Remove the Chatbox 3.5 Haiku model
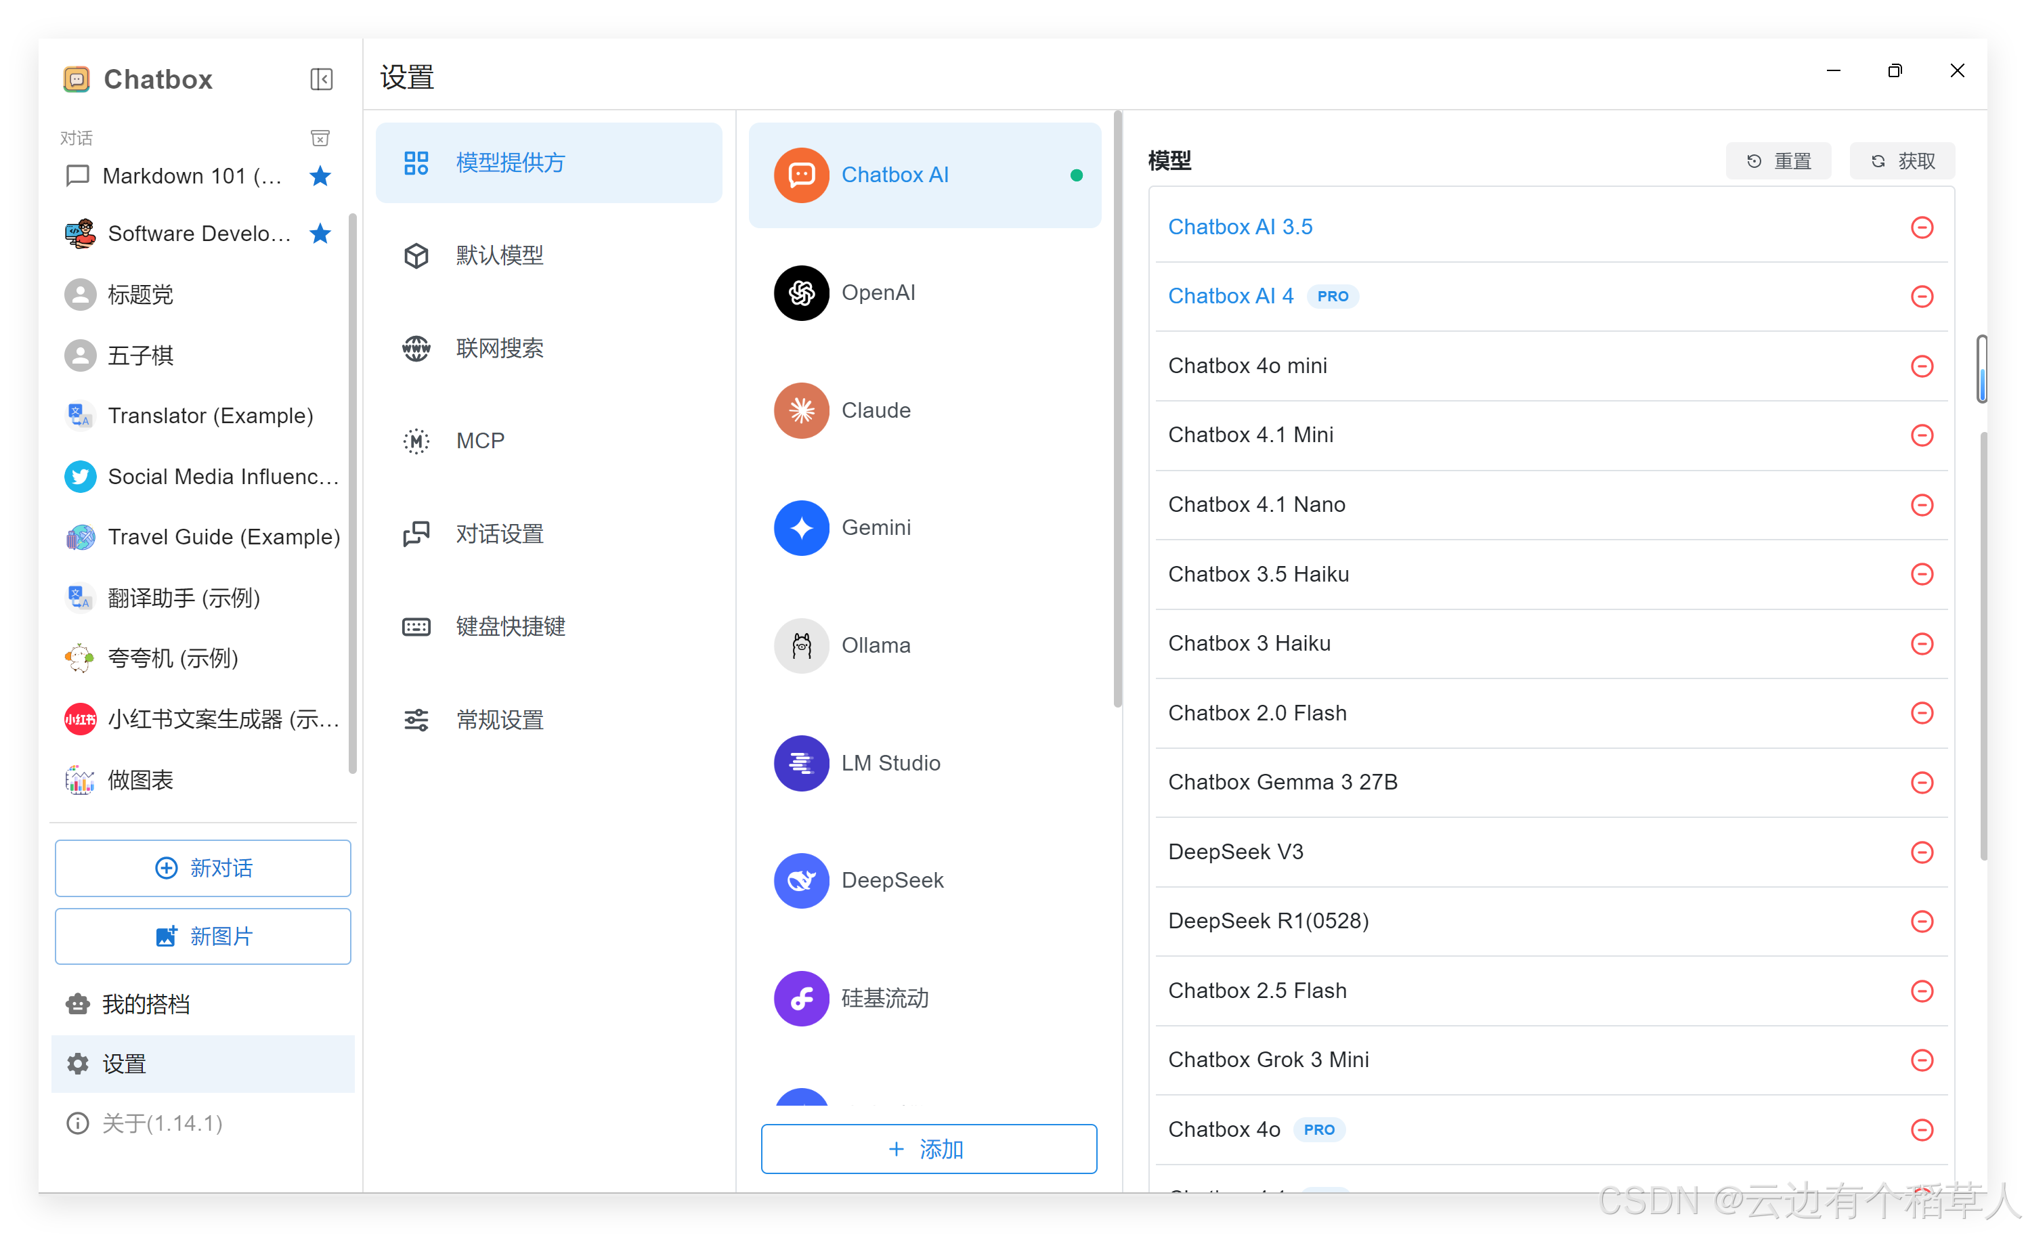The image size is (2026, 1235). point(1922,574)
